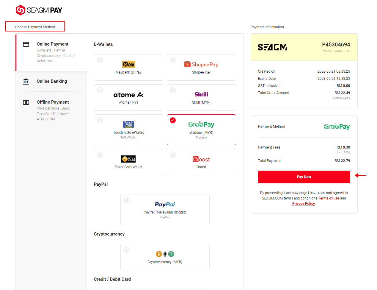Click the red Pay Now button
The width and height of the screenshot is (377, 290).
304,177
